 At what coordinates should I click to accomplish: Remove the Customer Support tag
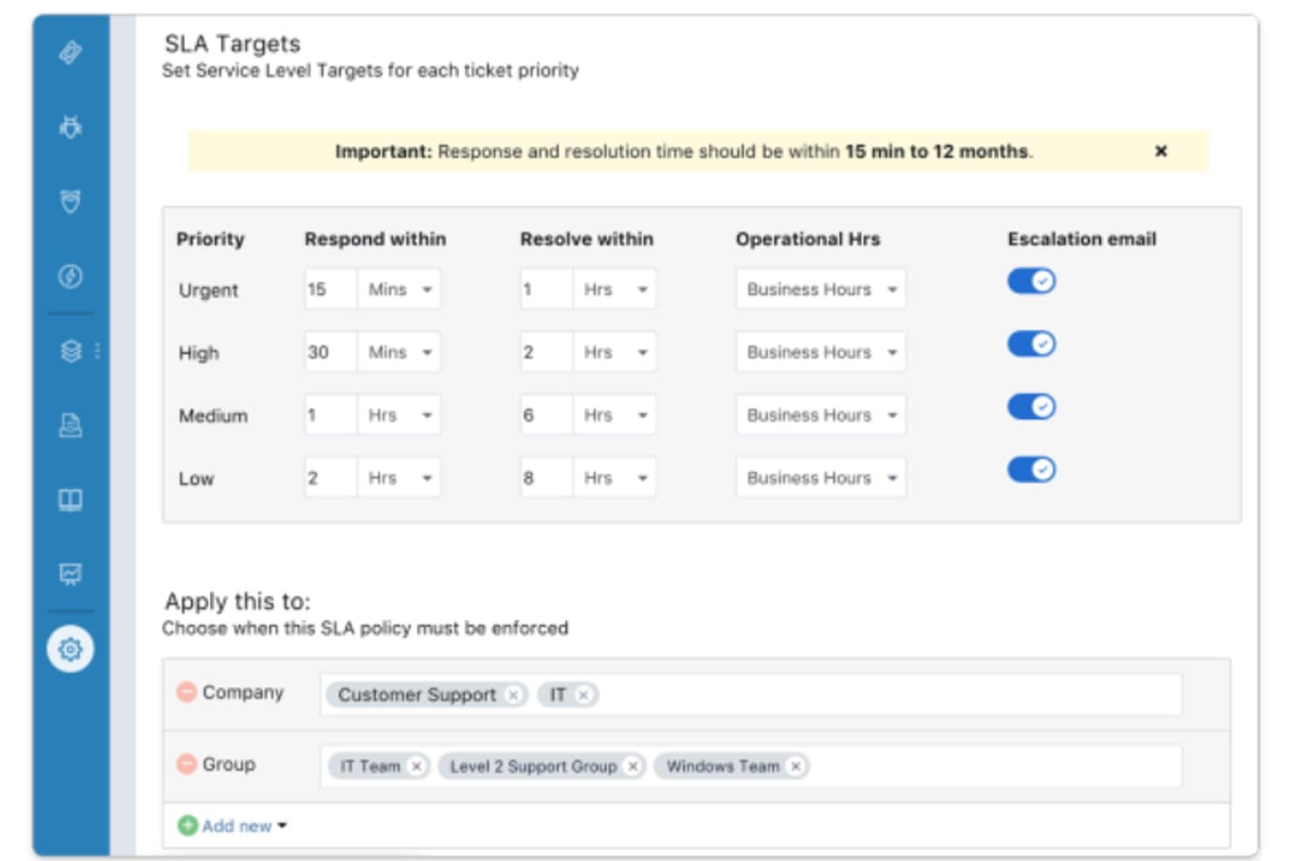[x=514, y=695]
